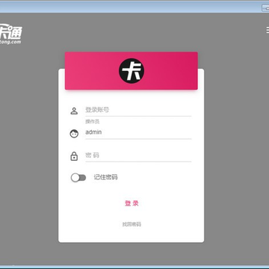Open the 找回密码 recover password link
This screenshot has height=269, width=269.
(132, 224)
